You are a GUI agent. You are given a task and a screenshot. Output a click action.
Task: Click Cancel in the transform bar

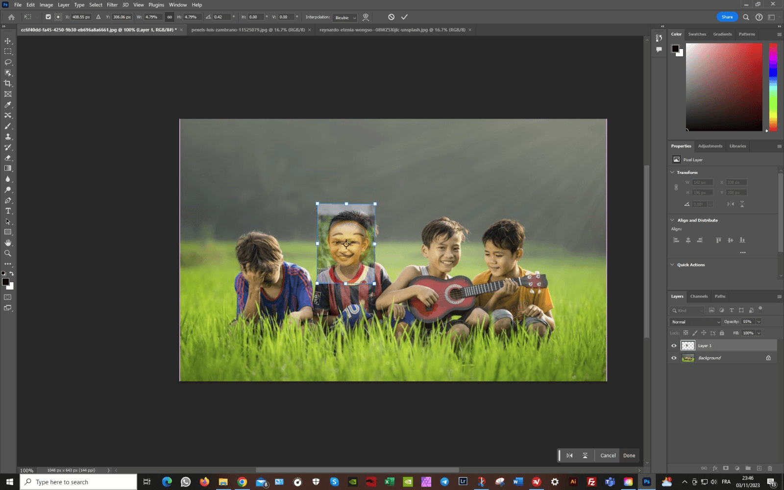608,455
